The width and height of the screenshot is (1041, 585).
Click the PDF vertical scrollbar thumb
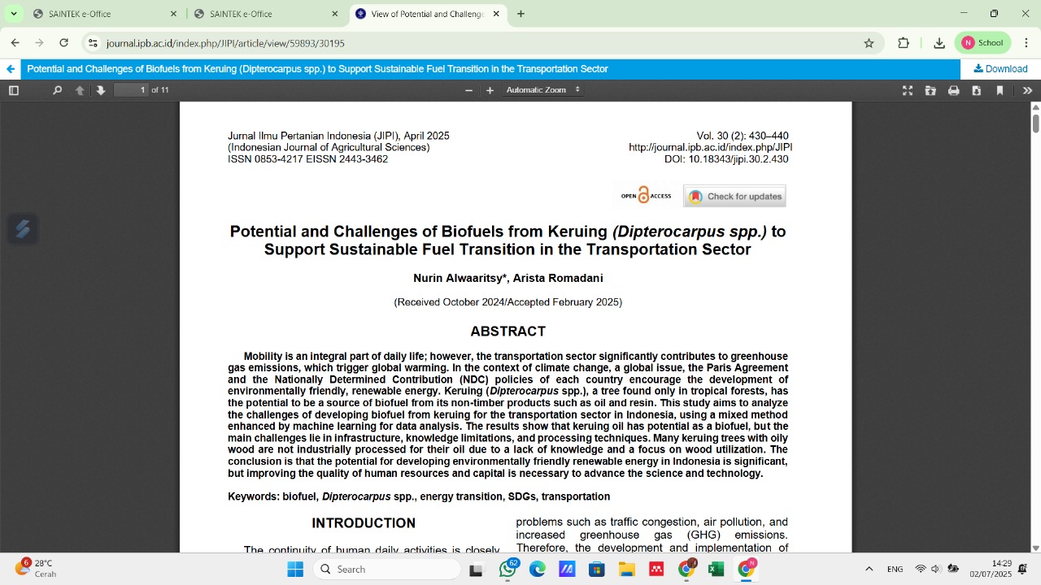pyautogui.click(x=1035, y=123)
